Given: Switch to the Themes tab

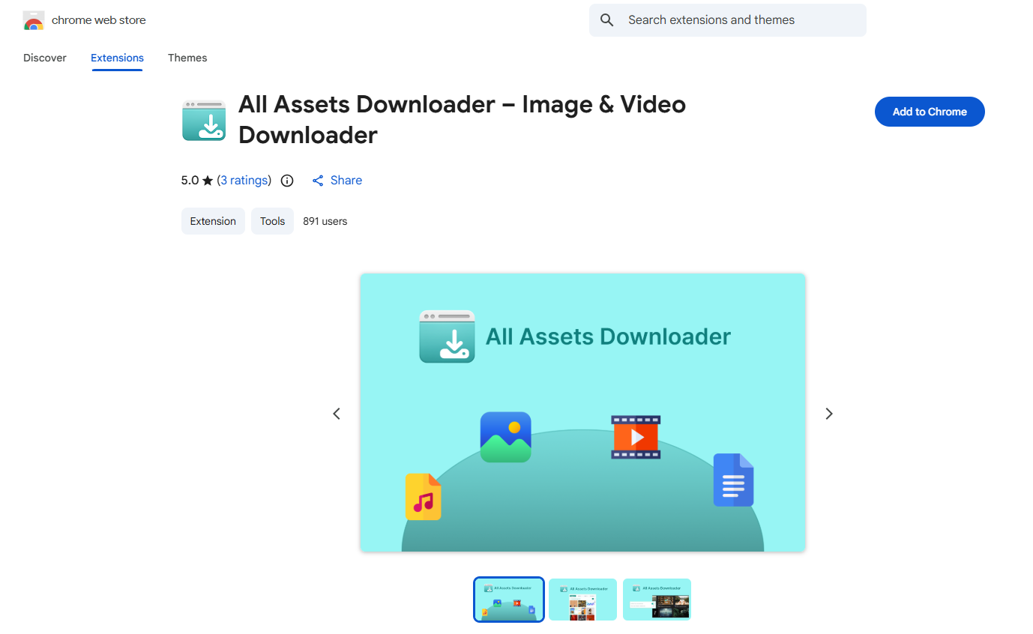Looking at the screenshot, I should [x=187, y=58].
